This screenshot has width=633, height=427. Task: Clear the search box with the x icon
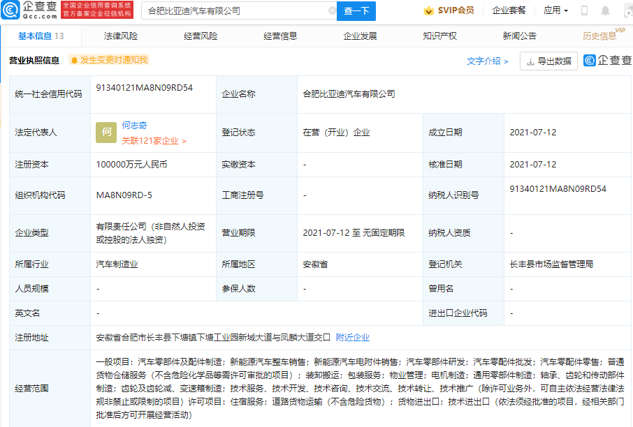pos(333,10)
